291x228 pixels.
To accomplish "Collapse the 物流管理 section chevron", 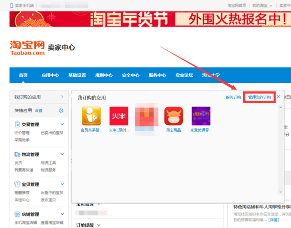I will click(62, 154).
